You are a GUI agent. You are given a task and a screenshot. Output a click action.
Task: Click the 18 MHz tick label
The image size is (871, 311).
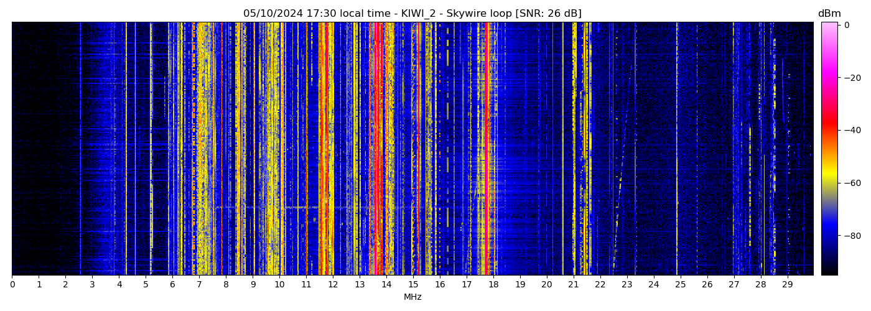point(493,284)
